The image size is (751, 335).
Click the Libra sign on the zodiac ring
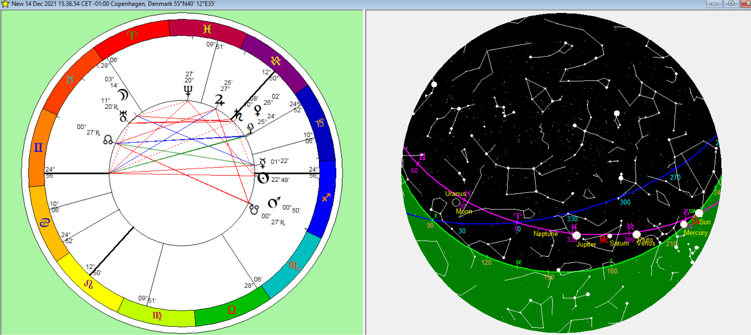[x=232, y=310]
